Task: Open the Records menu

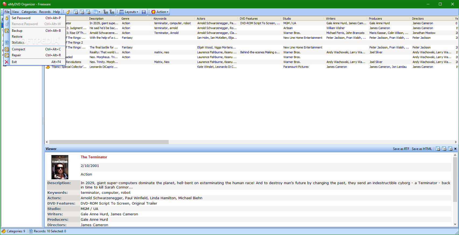Action: (45, 12)
